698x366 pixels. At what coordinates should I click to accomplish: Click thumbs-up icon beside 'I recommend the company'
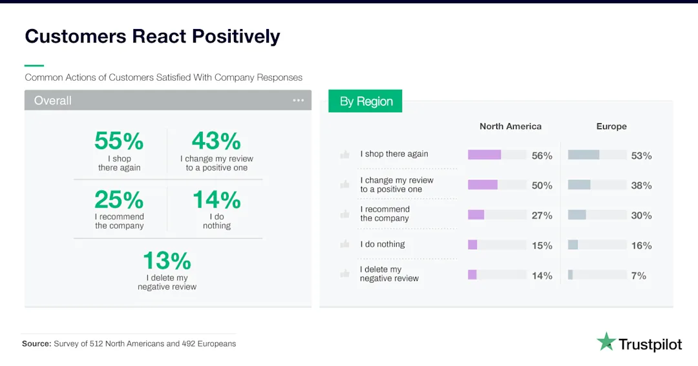pos(344,214)
